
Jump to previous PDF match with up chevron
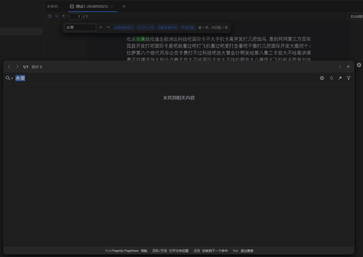point(101,27)
